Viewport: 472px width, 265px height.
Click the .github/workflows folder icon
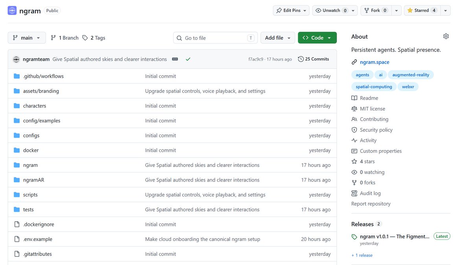(17, 76)
